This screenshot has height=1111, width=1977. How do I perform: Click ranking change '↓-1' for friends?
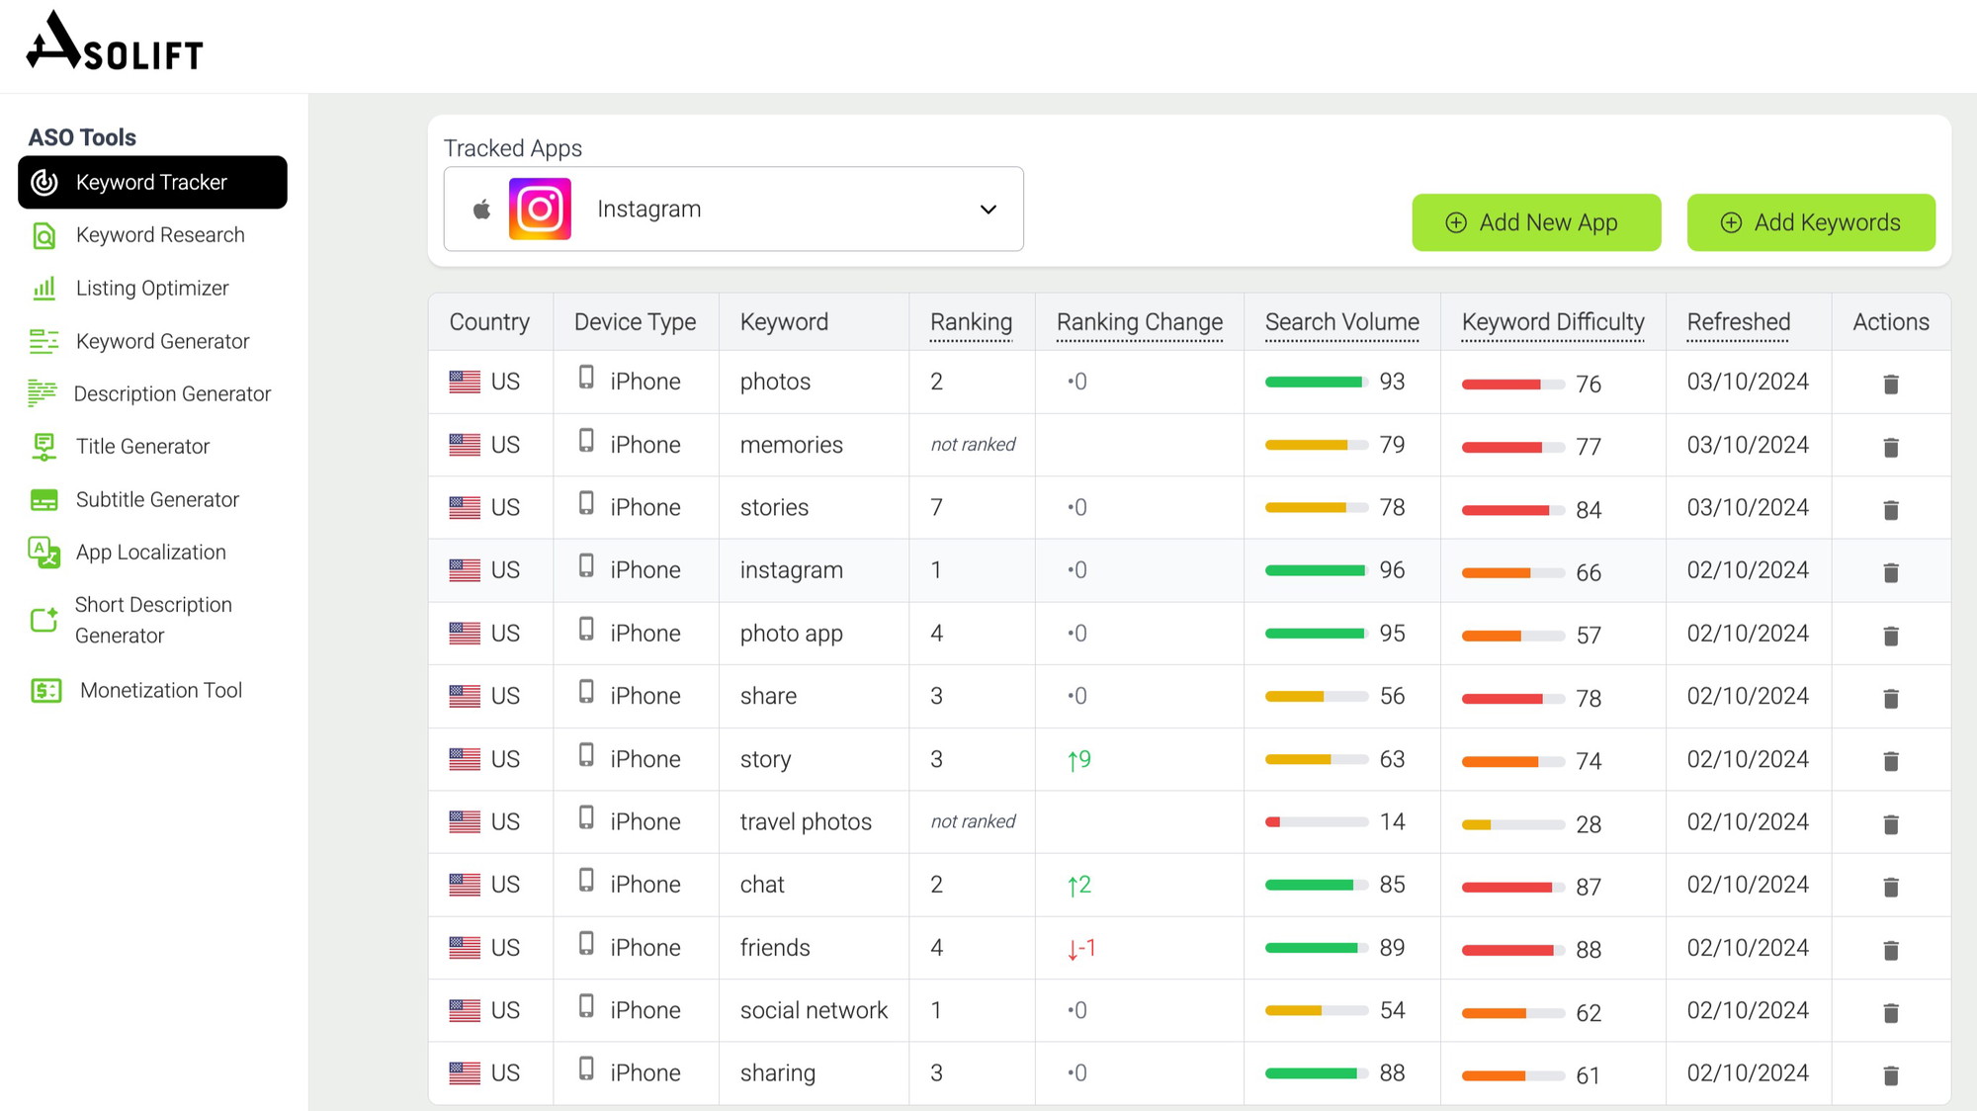[x=1081, y=948]
